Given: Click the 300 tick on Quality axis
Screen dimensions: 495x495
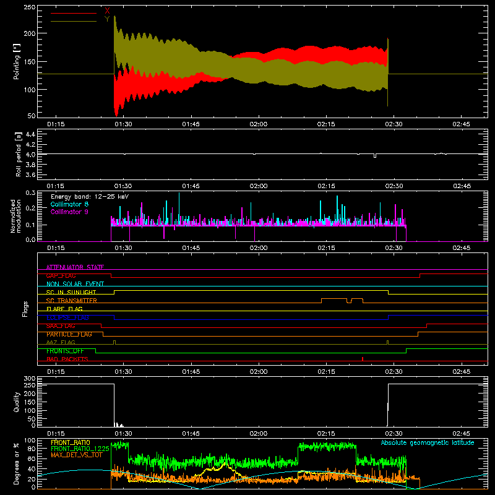Looking at the screenshot, I should (x=30, y=379).
